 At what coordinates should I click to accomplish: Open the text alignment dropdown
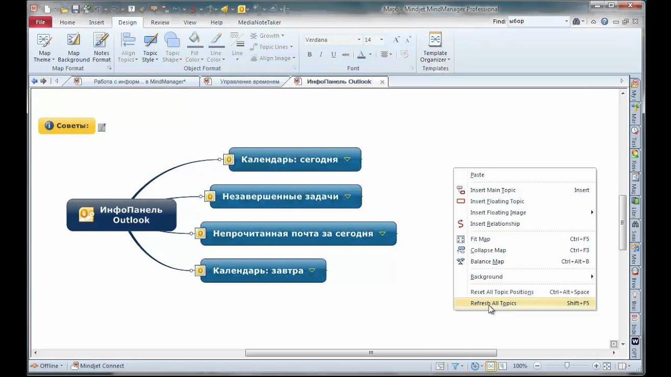coord(386,54)
